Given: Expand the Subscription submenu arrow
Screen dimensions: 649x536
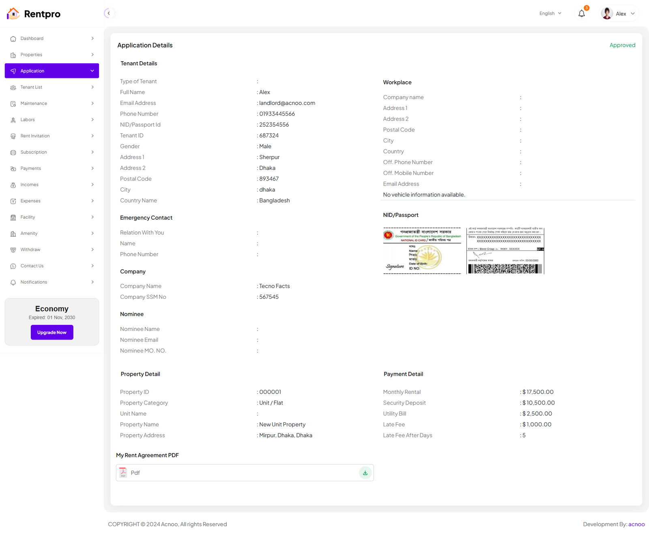Looking at the screenshot, I should (x=92, y=152).
